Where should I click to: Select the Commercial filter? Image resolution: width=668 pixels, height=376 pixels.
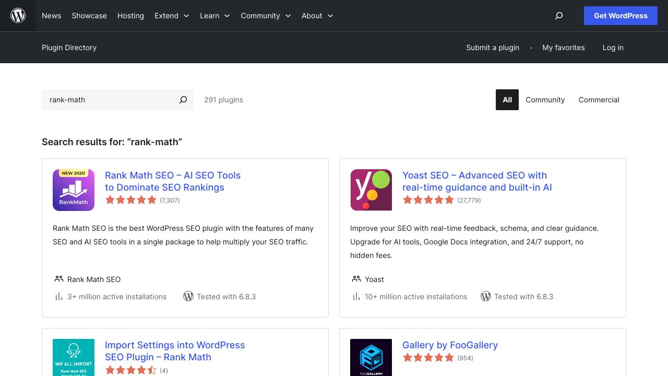coord(599,100)
